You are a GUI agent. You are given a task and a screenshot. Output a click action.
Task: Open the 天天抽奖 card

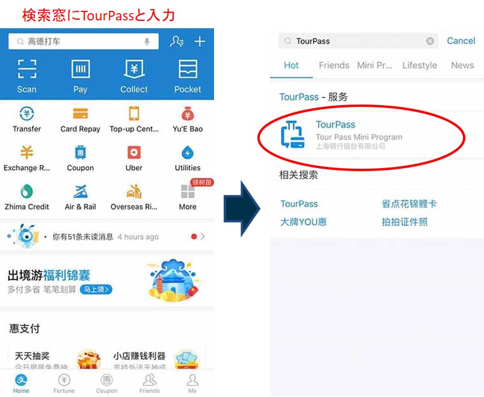tap(58, 357)
